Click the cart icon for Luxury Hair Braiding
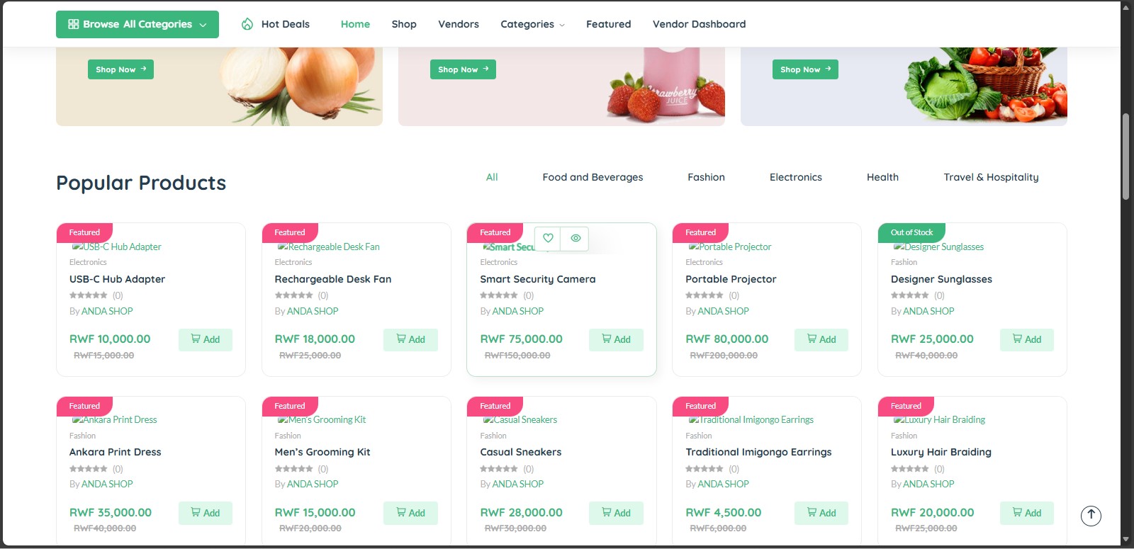 pyautogui.click(x=1017, y=512)
